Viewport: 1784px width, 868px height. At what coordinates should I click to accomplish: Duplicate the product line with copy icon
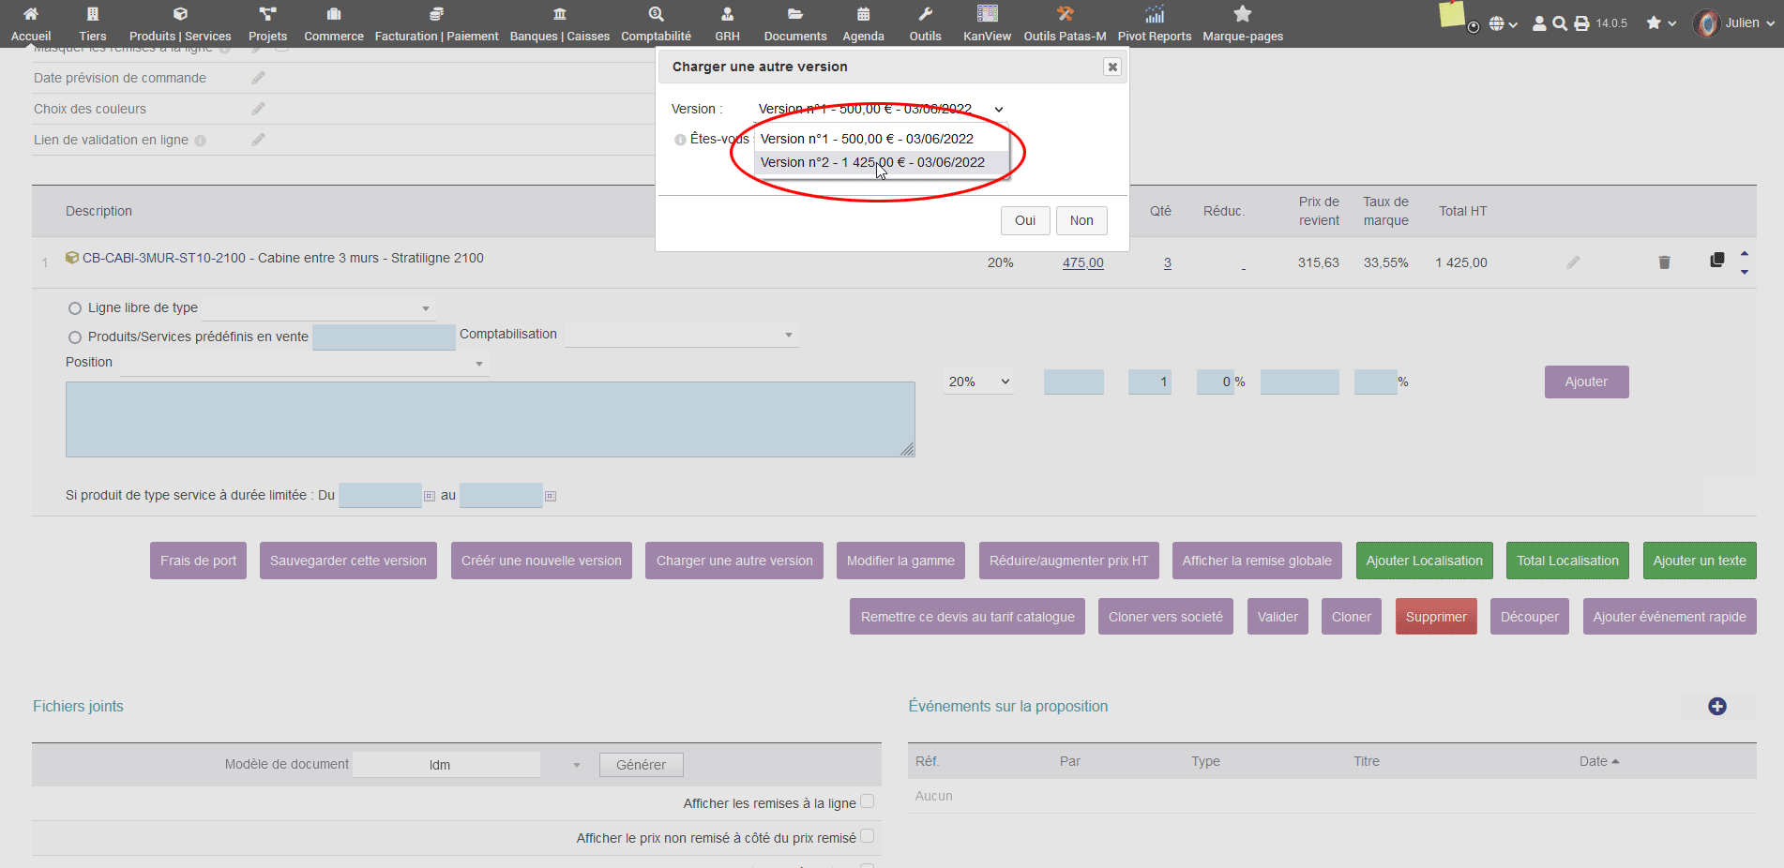pos(1716,261)
